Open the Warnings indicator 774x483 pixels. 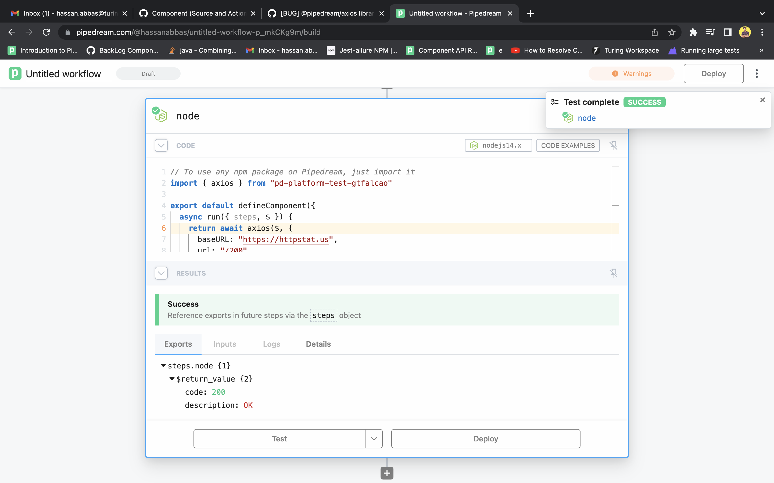[631, 74]
